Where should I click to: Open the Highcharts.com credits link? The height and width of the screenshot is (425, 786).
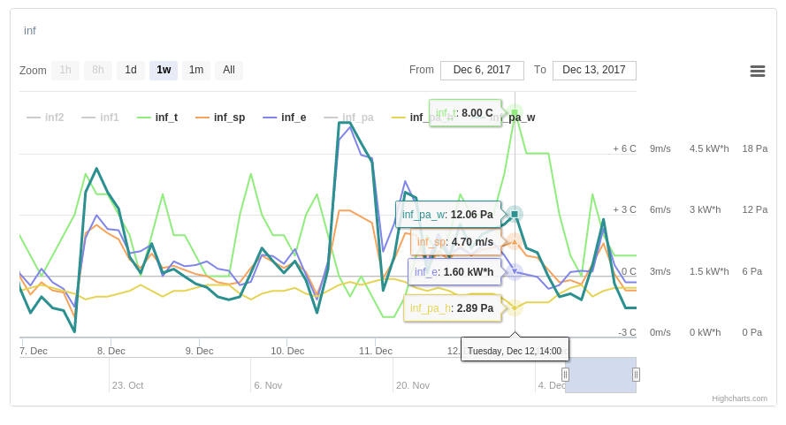pos(739,398)
